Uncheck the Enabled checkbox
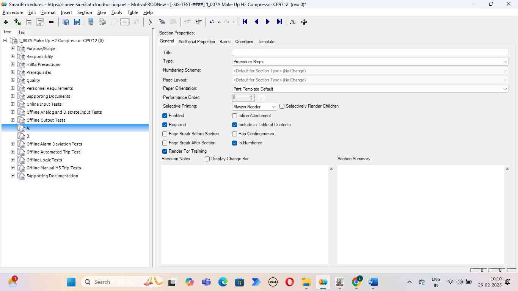 coord(165,116)
